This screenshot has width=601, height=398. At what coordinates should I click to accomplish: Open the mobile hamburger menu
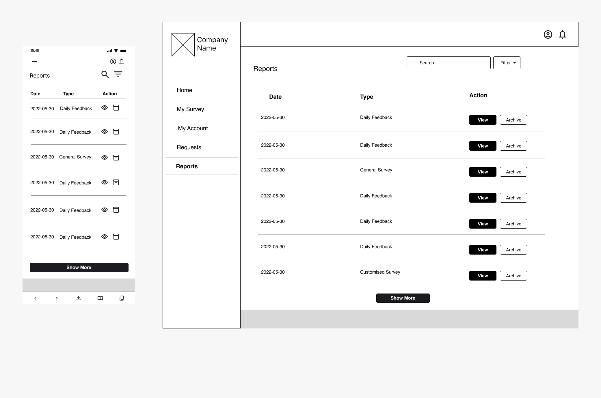[35, 61]
